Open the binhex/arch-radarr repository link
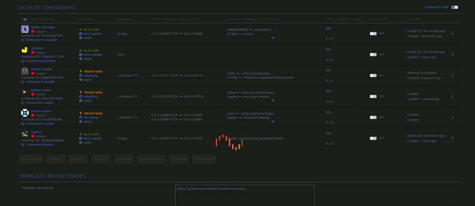Viewport: 475px width, 206px height. (x=40, y=103)
